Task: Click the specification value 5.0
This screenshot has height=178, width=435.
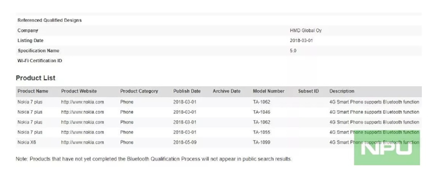Action: [x=293, y=51]
